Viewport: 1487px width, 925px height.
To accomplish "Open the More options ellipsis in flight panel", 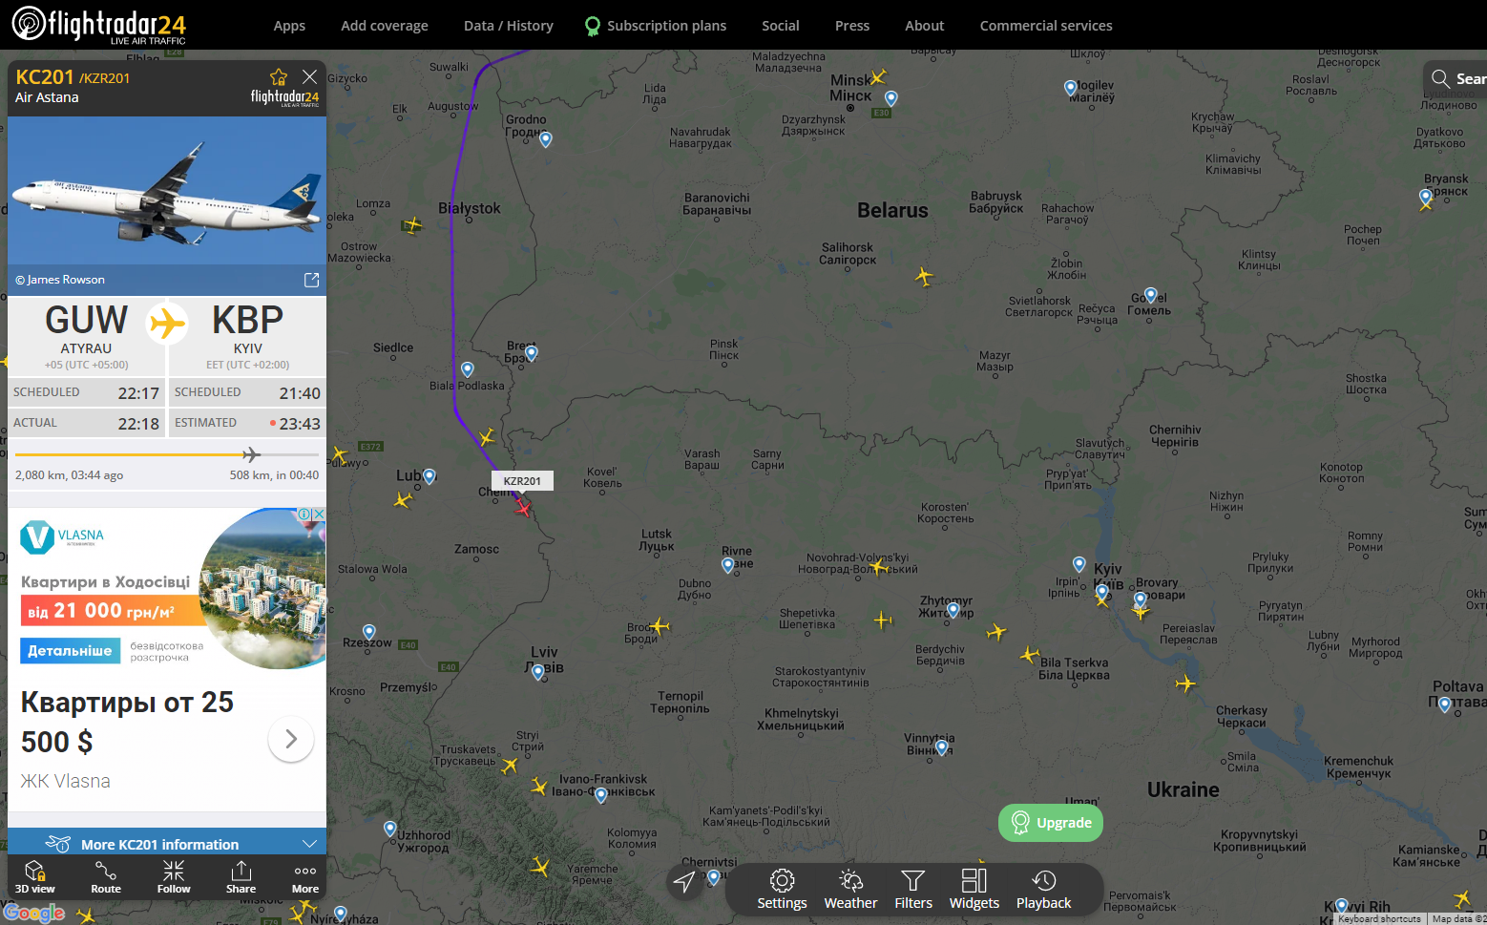I will pos(305,876).
